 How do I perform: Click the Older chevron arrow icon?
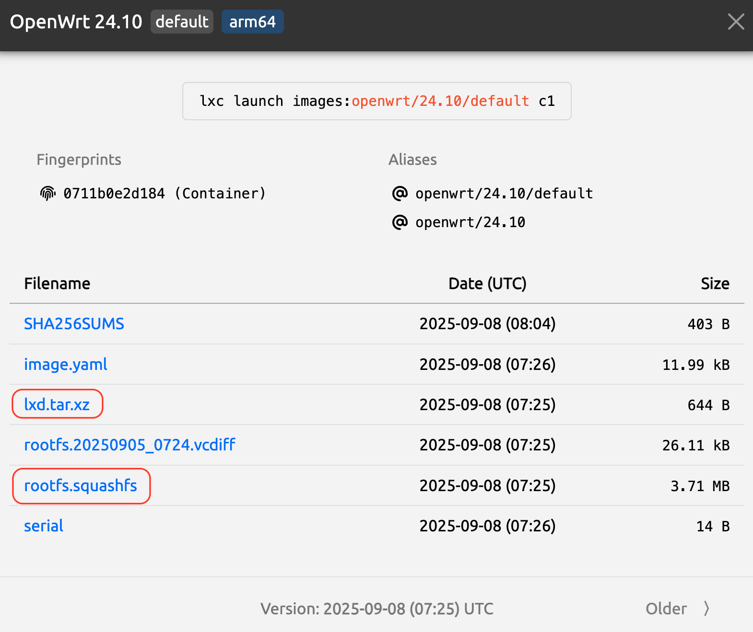pos(706,609)
